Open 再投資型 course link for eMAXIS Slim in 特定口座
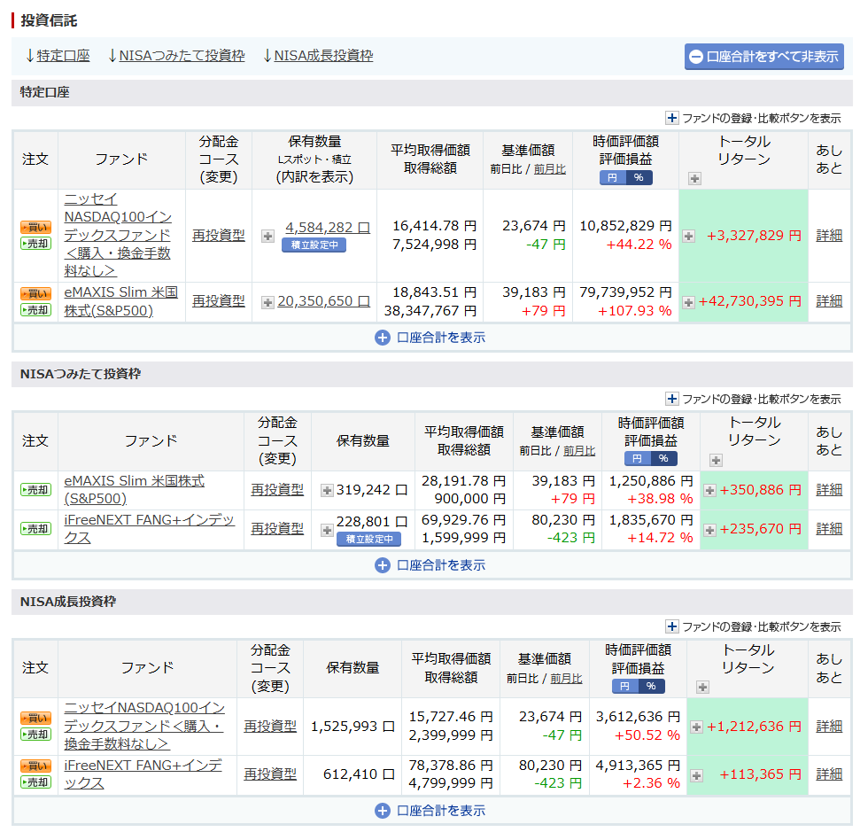Screen dimensions: 860x832 coord(218,301)
